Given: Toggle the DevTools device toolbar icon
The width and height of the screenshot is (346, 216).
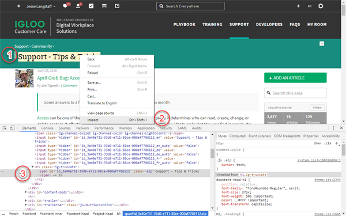Looking at the screenshot, I should [12, 128].
